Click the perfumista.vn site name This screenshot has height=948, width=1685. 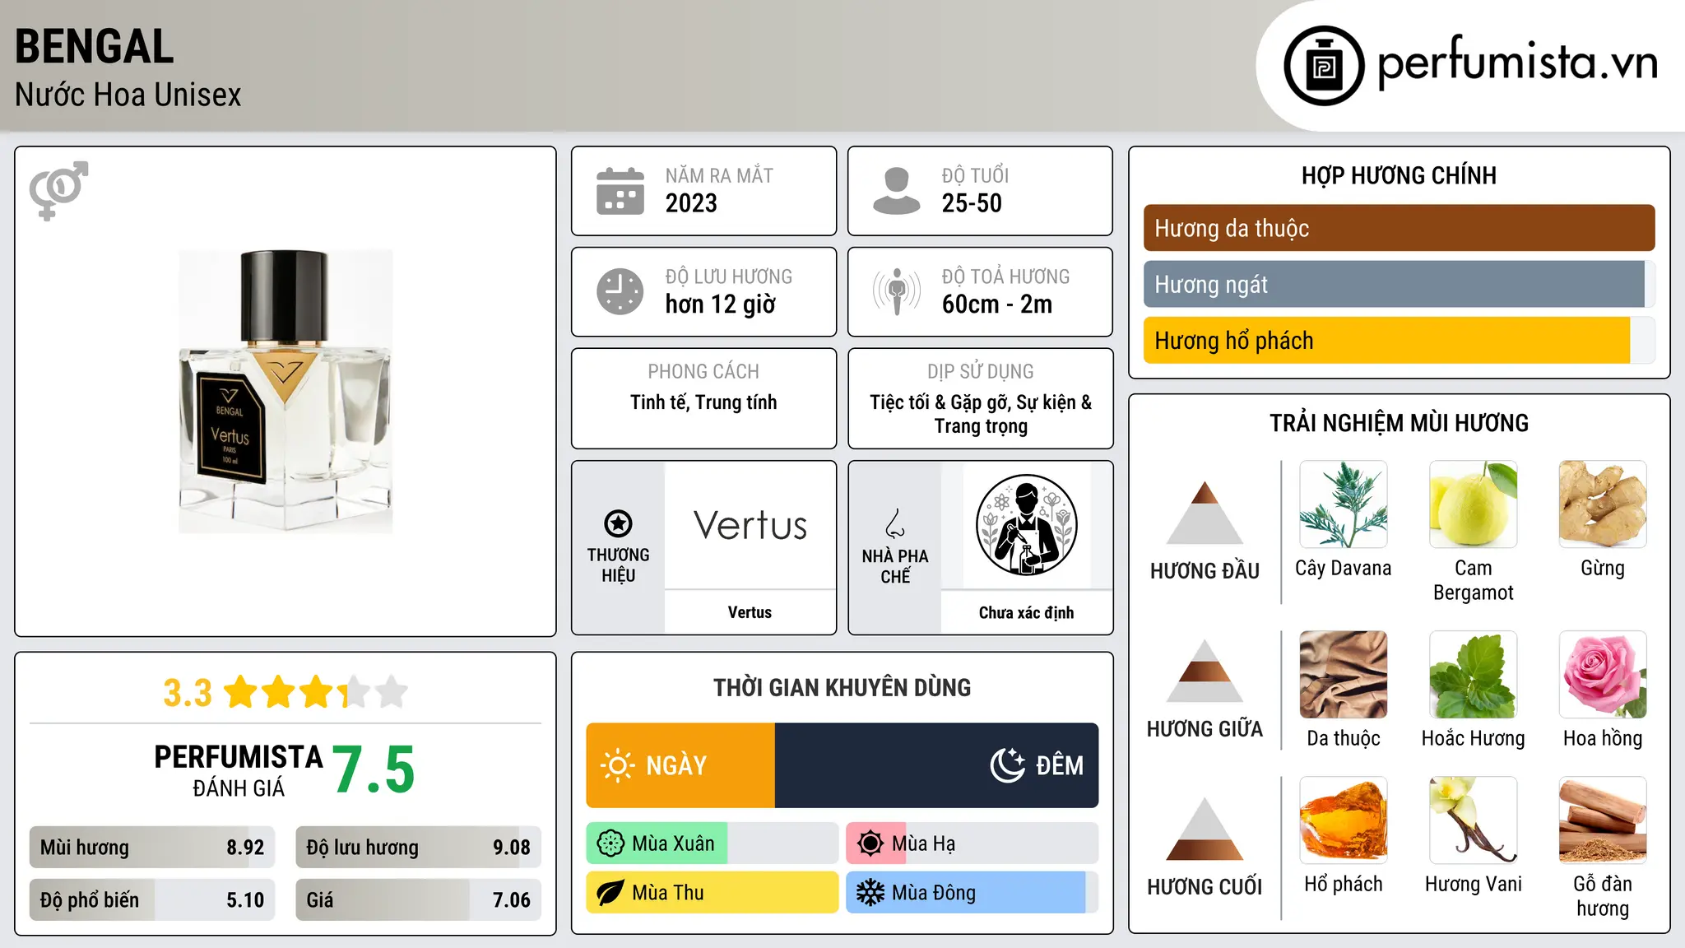point(1517,63)
